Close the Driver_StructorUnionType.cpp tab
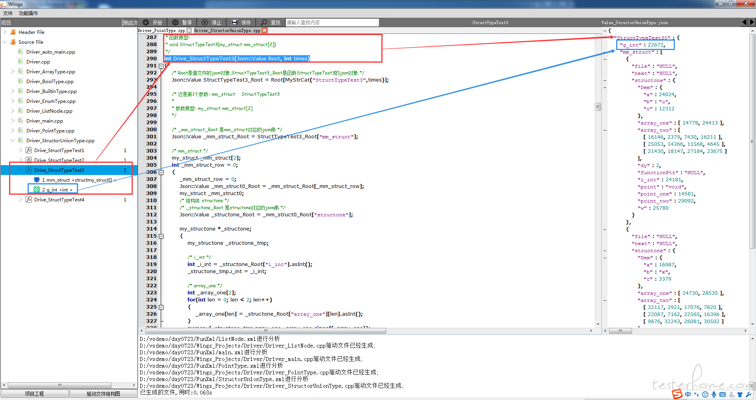 (264, 30)
